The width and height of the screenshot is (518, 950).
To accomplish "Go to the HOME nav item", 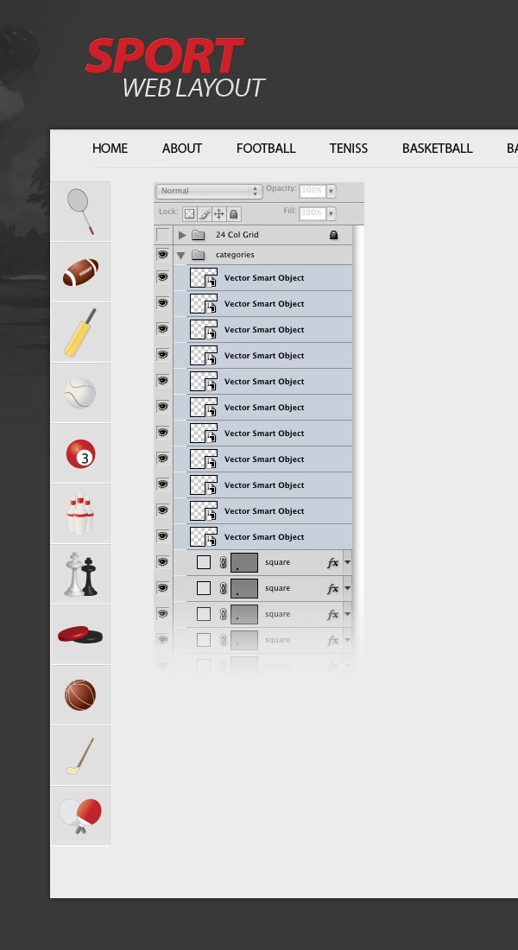I will (x=110, y=149).
